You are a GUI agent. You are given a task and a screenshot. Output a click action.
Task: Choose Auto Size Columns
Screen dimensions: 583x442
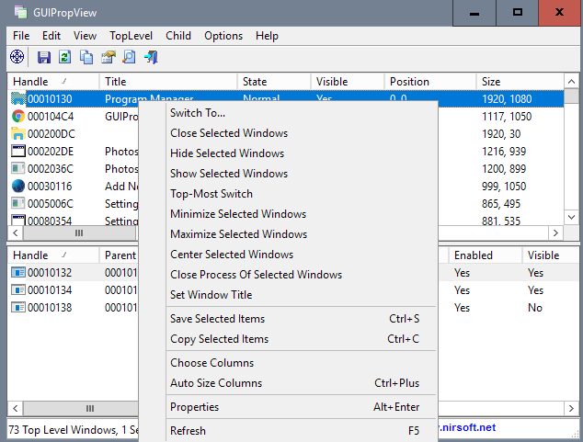coord(288,383)
